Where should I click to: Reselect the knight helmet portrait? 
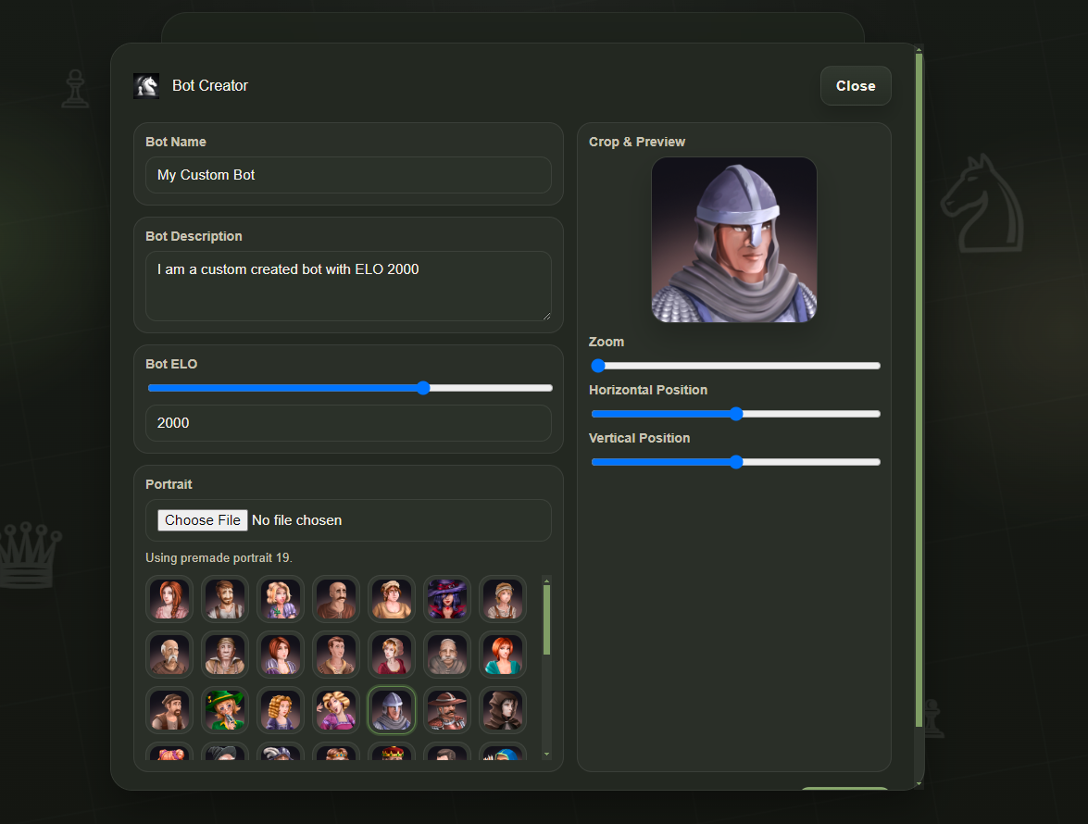pyautogui.click(x=392, y=710)
